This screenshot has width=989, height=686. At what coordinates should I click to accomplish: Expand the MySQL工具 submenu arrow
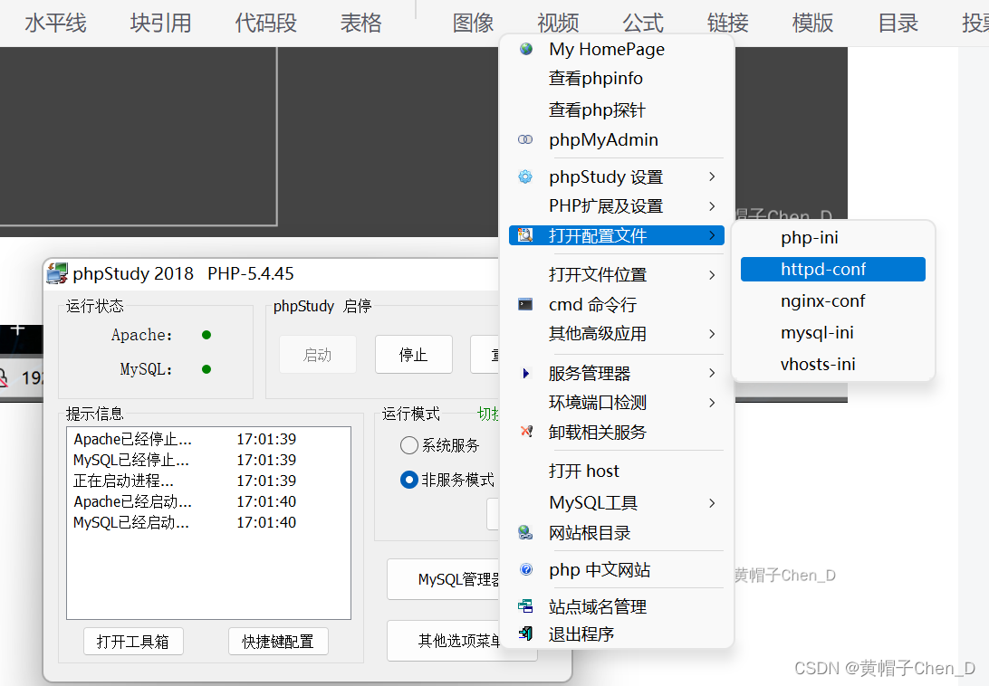click(x=712, y=503)
